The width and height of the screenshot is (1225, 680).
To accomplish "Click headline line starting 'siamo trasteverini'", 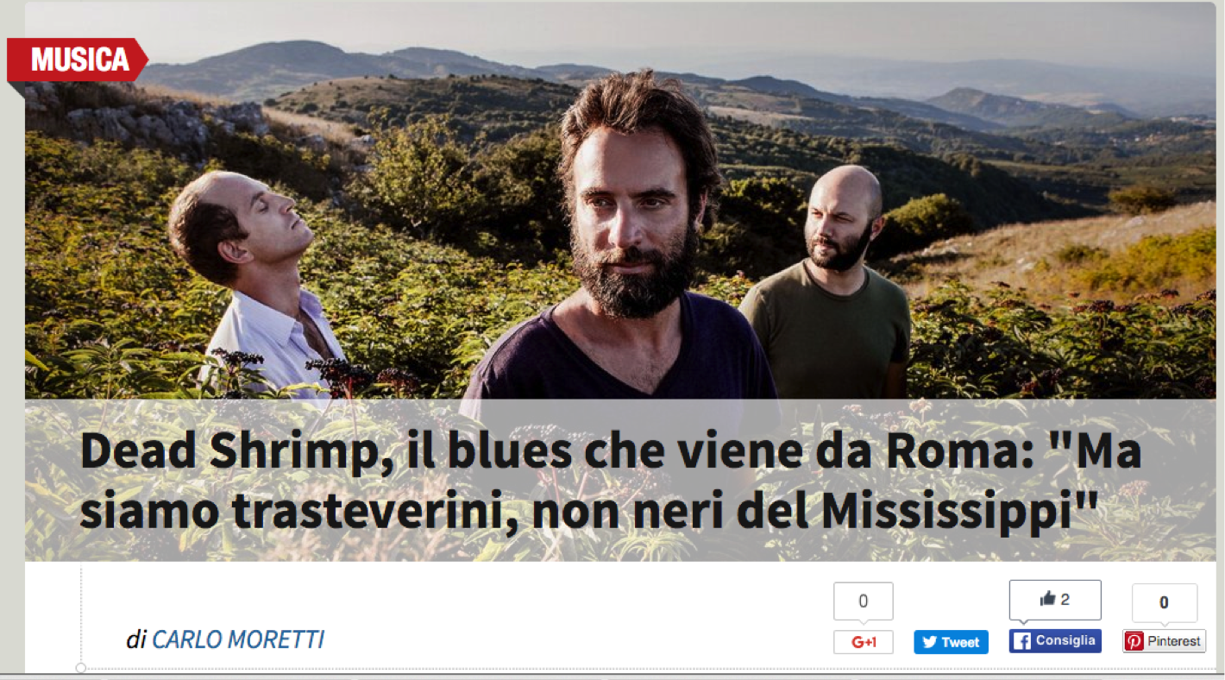I will [587, 513].
